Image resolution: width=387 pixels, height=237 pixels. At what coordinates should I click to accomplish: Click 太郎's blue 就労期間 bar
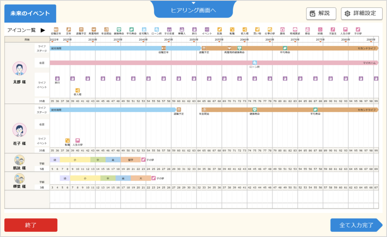pyautogui.click(x=126, y=48)
